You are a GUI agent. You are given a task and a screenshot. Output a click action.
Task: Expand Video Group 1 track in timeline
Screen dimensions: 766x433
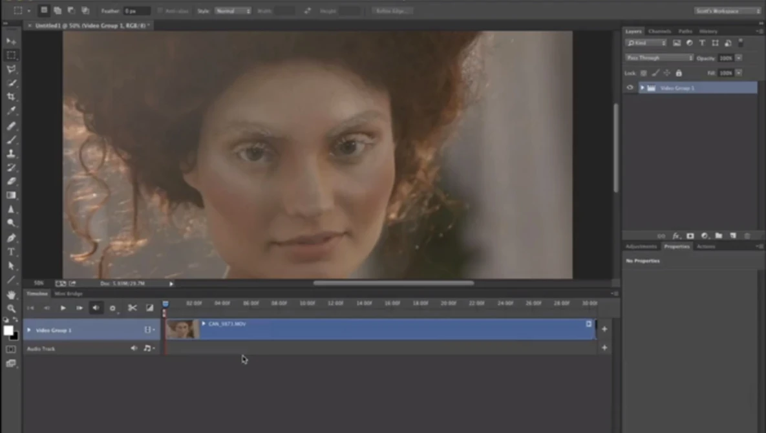point(29,330)
